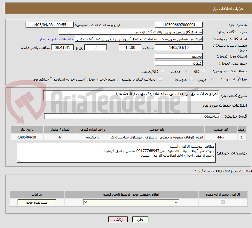Click the need number field 1105096697000091
The height and width of the screenshot is (228, 252).
tap(178, 25)
